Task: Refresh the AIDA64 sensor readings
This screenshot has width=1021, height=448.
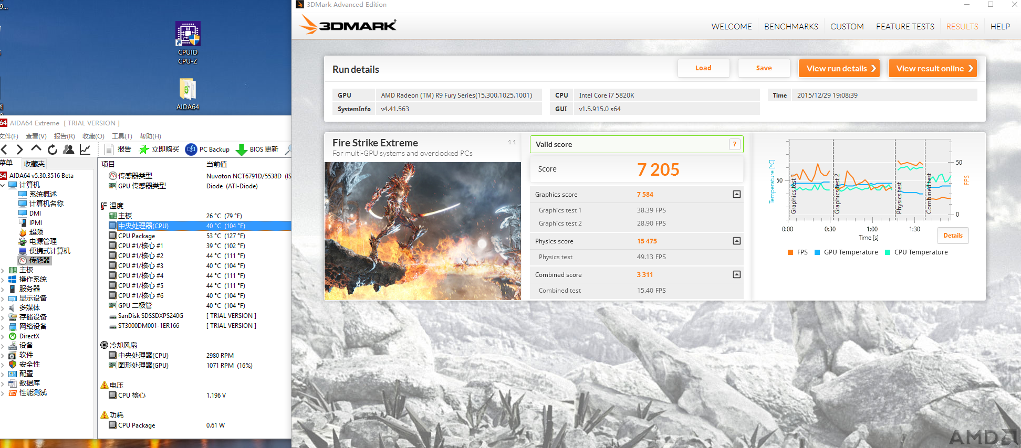Action: pos(53,150)
